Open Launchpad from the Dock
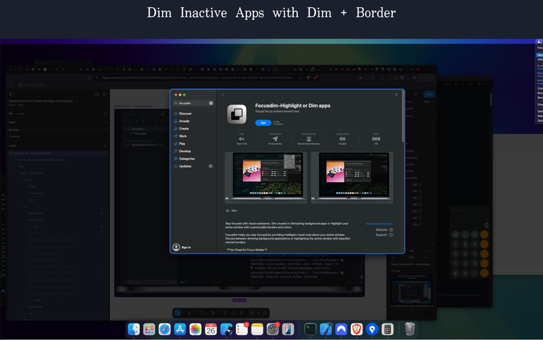Screen dimensions: 543x340 tap(149, 329)
